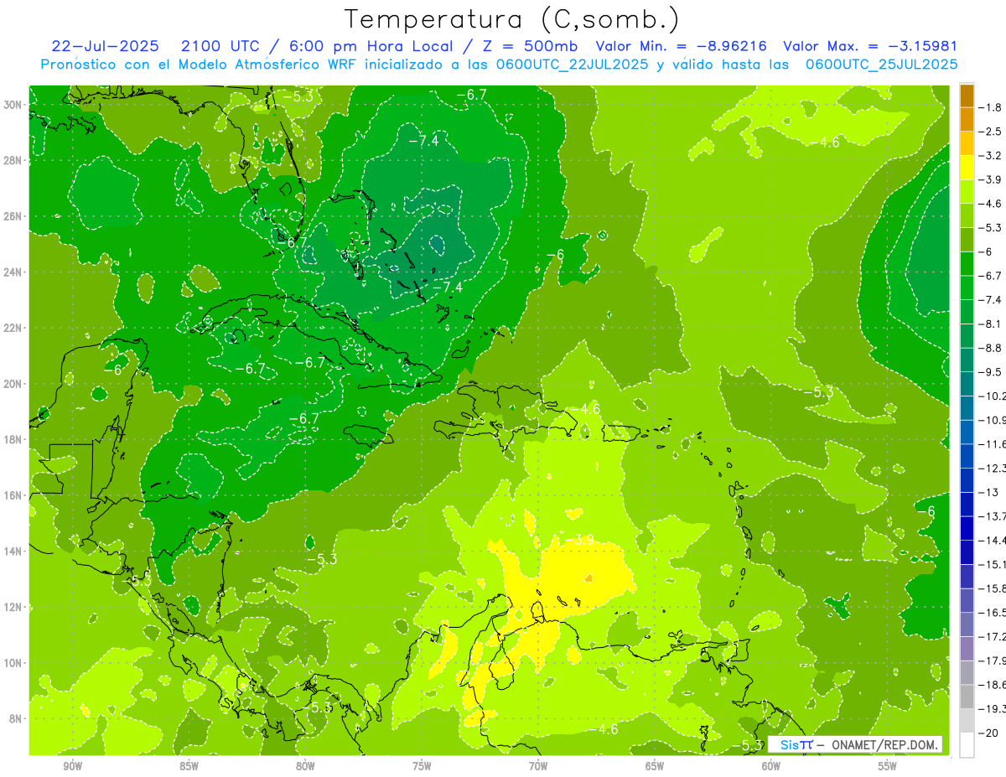Click the 55W longitude axis label
The height and width of the screenshot is (777, 1006).
pos(888,765)
